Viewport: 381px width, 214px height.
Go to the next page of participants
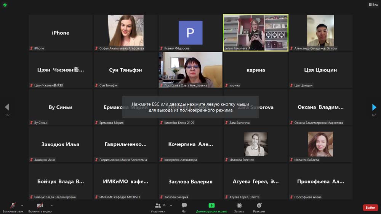tap(374, 107)
